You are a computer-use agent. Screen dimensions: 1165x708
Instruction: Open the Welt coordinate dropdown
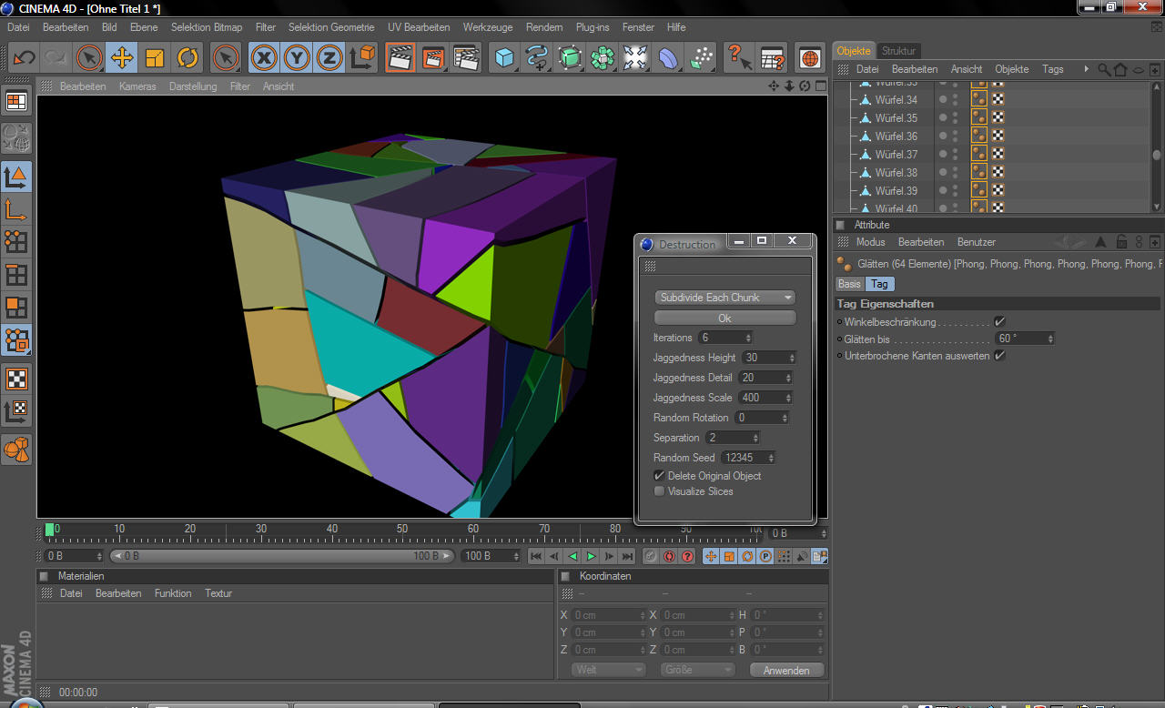point(609,670)
